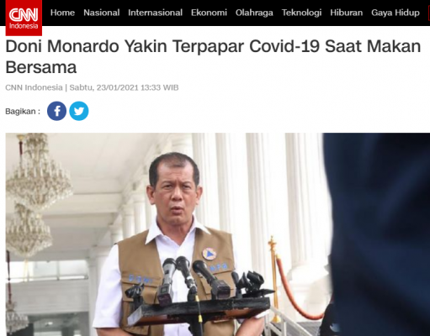This screenshot has height=336, width=430.
Task: Click the CNN Indonesia author byline
Action: [34, 87]
